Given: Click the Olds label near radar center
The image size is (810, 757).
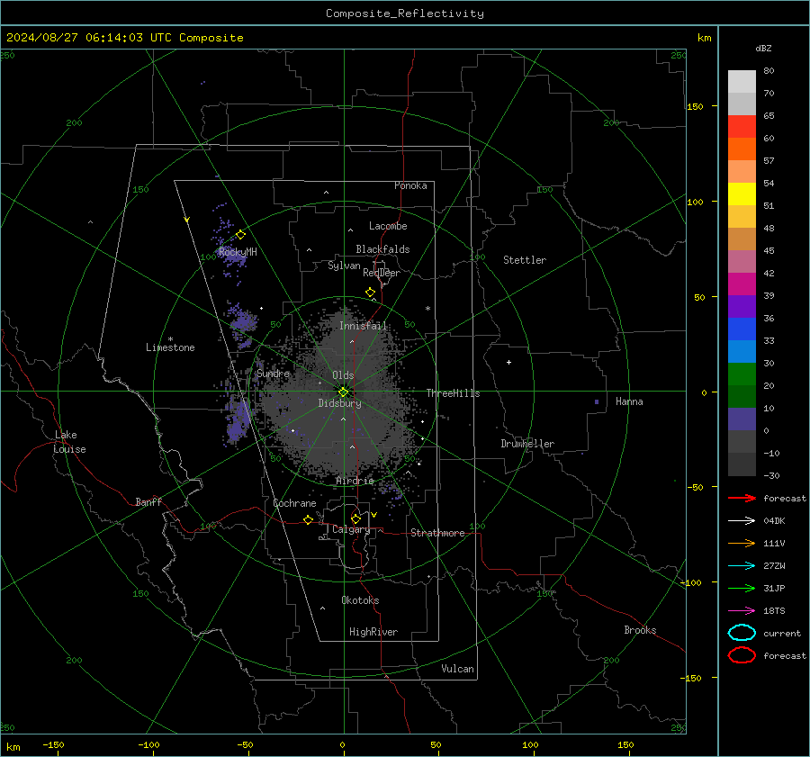Looking at the screenshot, I should click(x=343, y=375).
